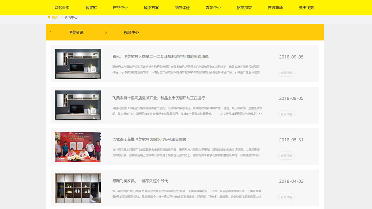372x209 pixels.
Task: Click the home icon in breadcrumb
Action: (x=49, y=17)
